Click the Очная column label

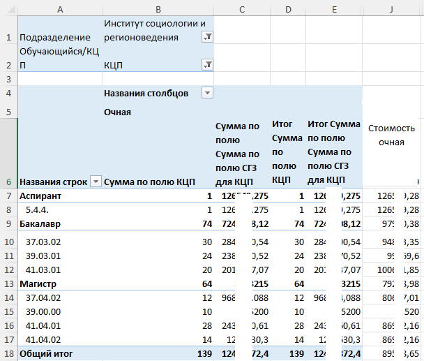117,112
